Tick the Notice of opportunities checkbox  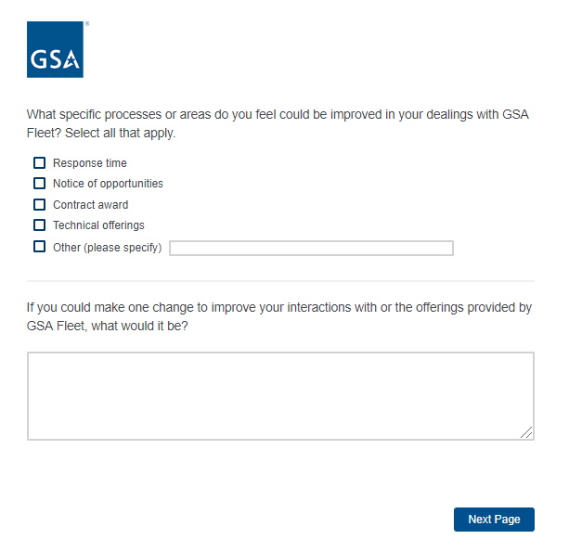tap(40, 184)
